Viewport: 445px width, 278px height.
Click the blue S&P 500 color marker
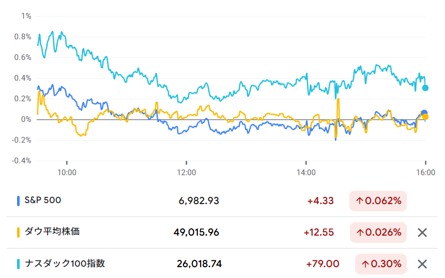pyautogui.click(x=19, y=200)
